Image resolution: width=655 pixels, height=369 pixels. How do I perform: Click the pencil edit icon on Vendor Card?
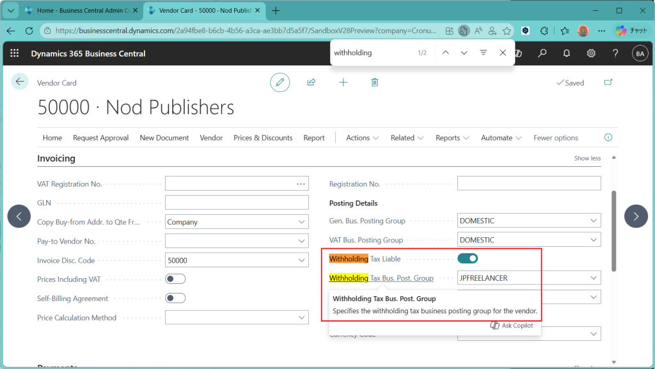(279, 82)
